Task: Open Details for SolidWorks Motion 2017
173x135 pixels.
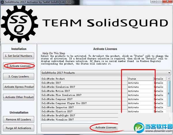Action: point(160,91)
